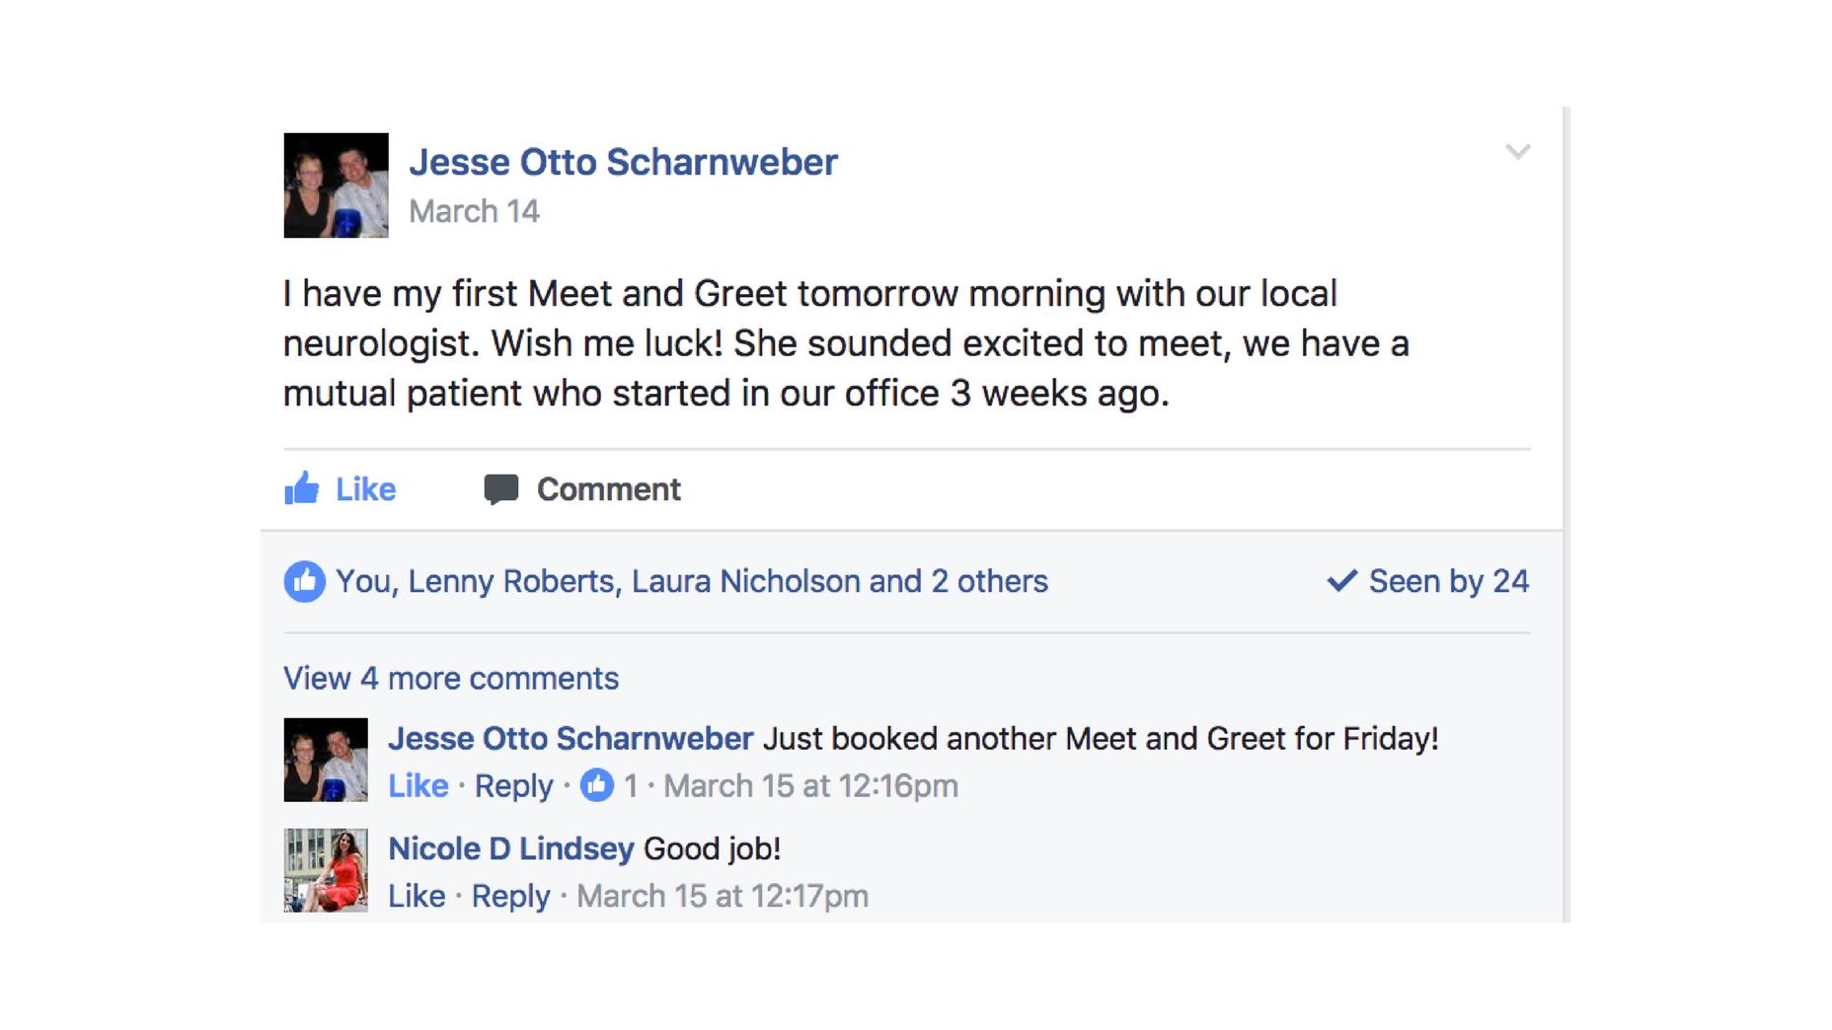Click the post author's profile photo
Image resolution: width=1832 pixels, height=1030 pixels.
(x=336, y=185)
